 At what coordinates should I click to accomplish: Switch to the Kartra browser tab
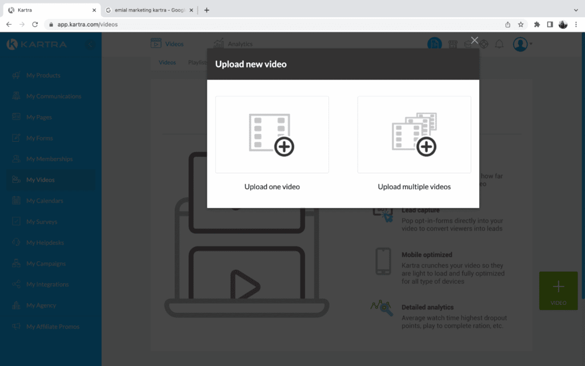(52, 10)
